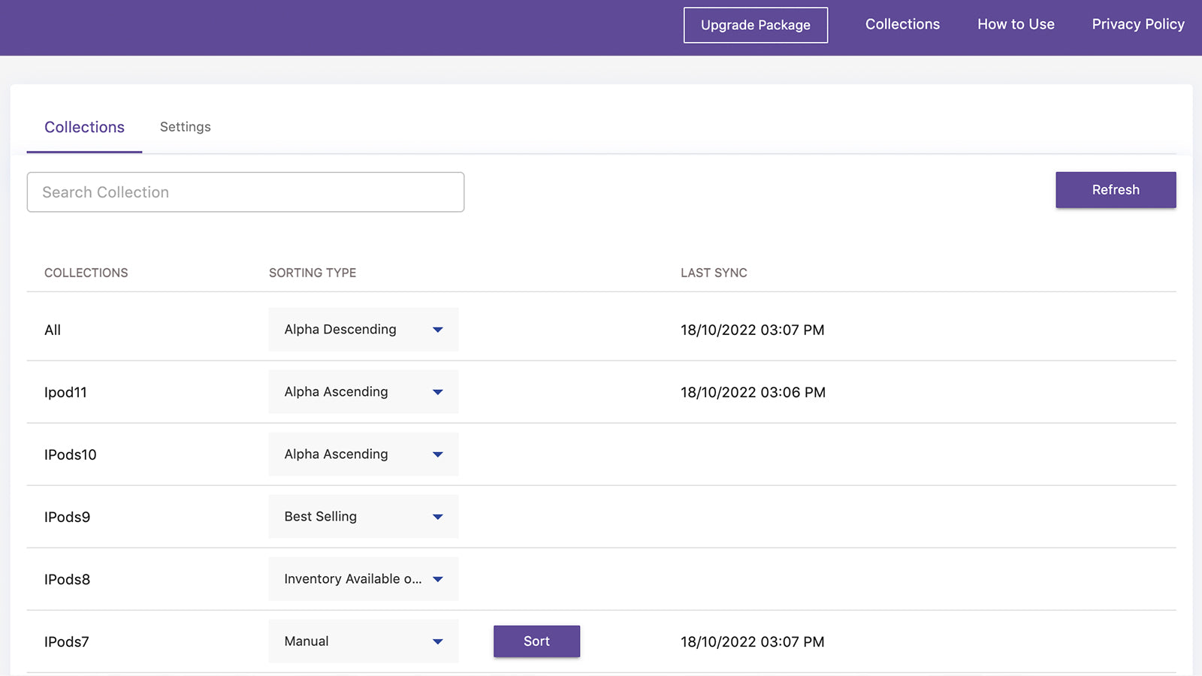Screen dimensions: 1202x676
Task: Change the sorting type for IPods10
Action: click(363, 454)
